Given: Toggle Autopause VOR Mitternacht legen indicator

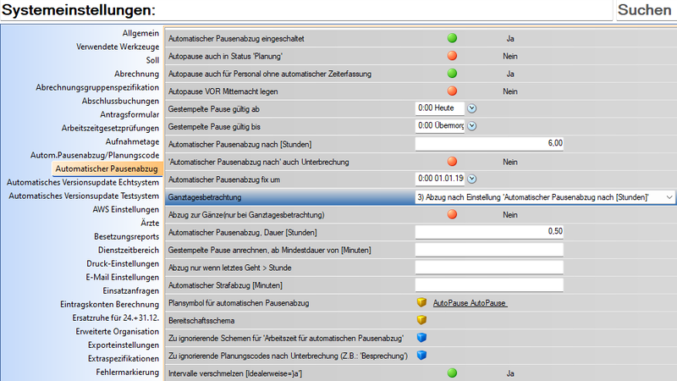Looking at the screenshot, I should point(452,91).
